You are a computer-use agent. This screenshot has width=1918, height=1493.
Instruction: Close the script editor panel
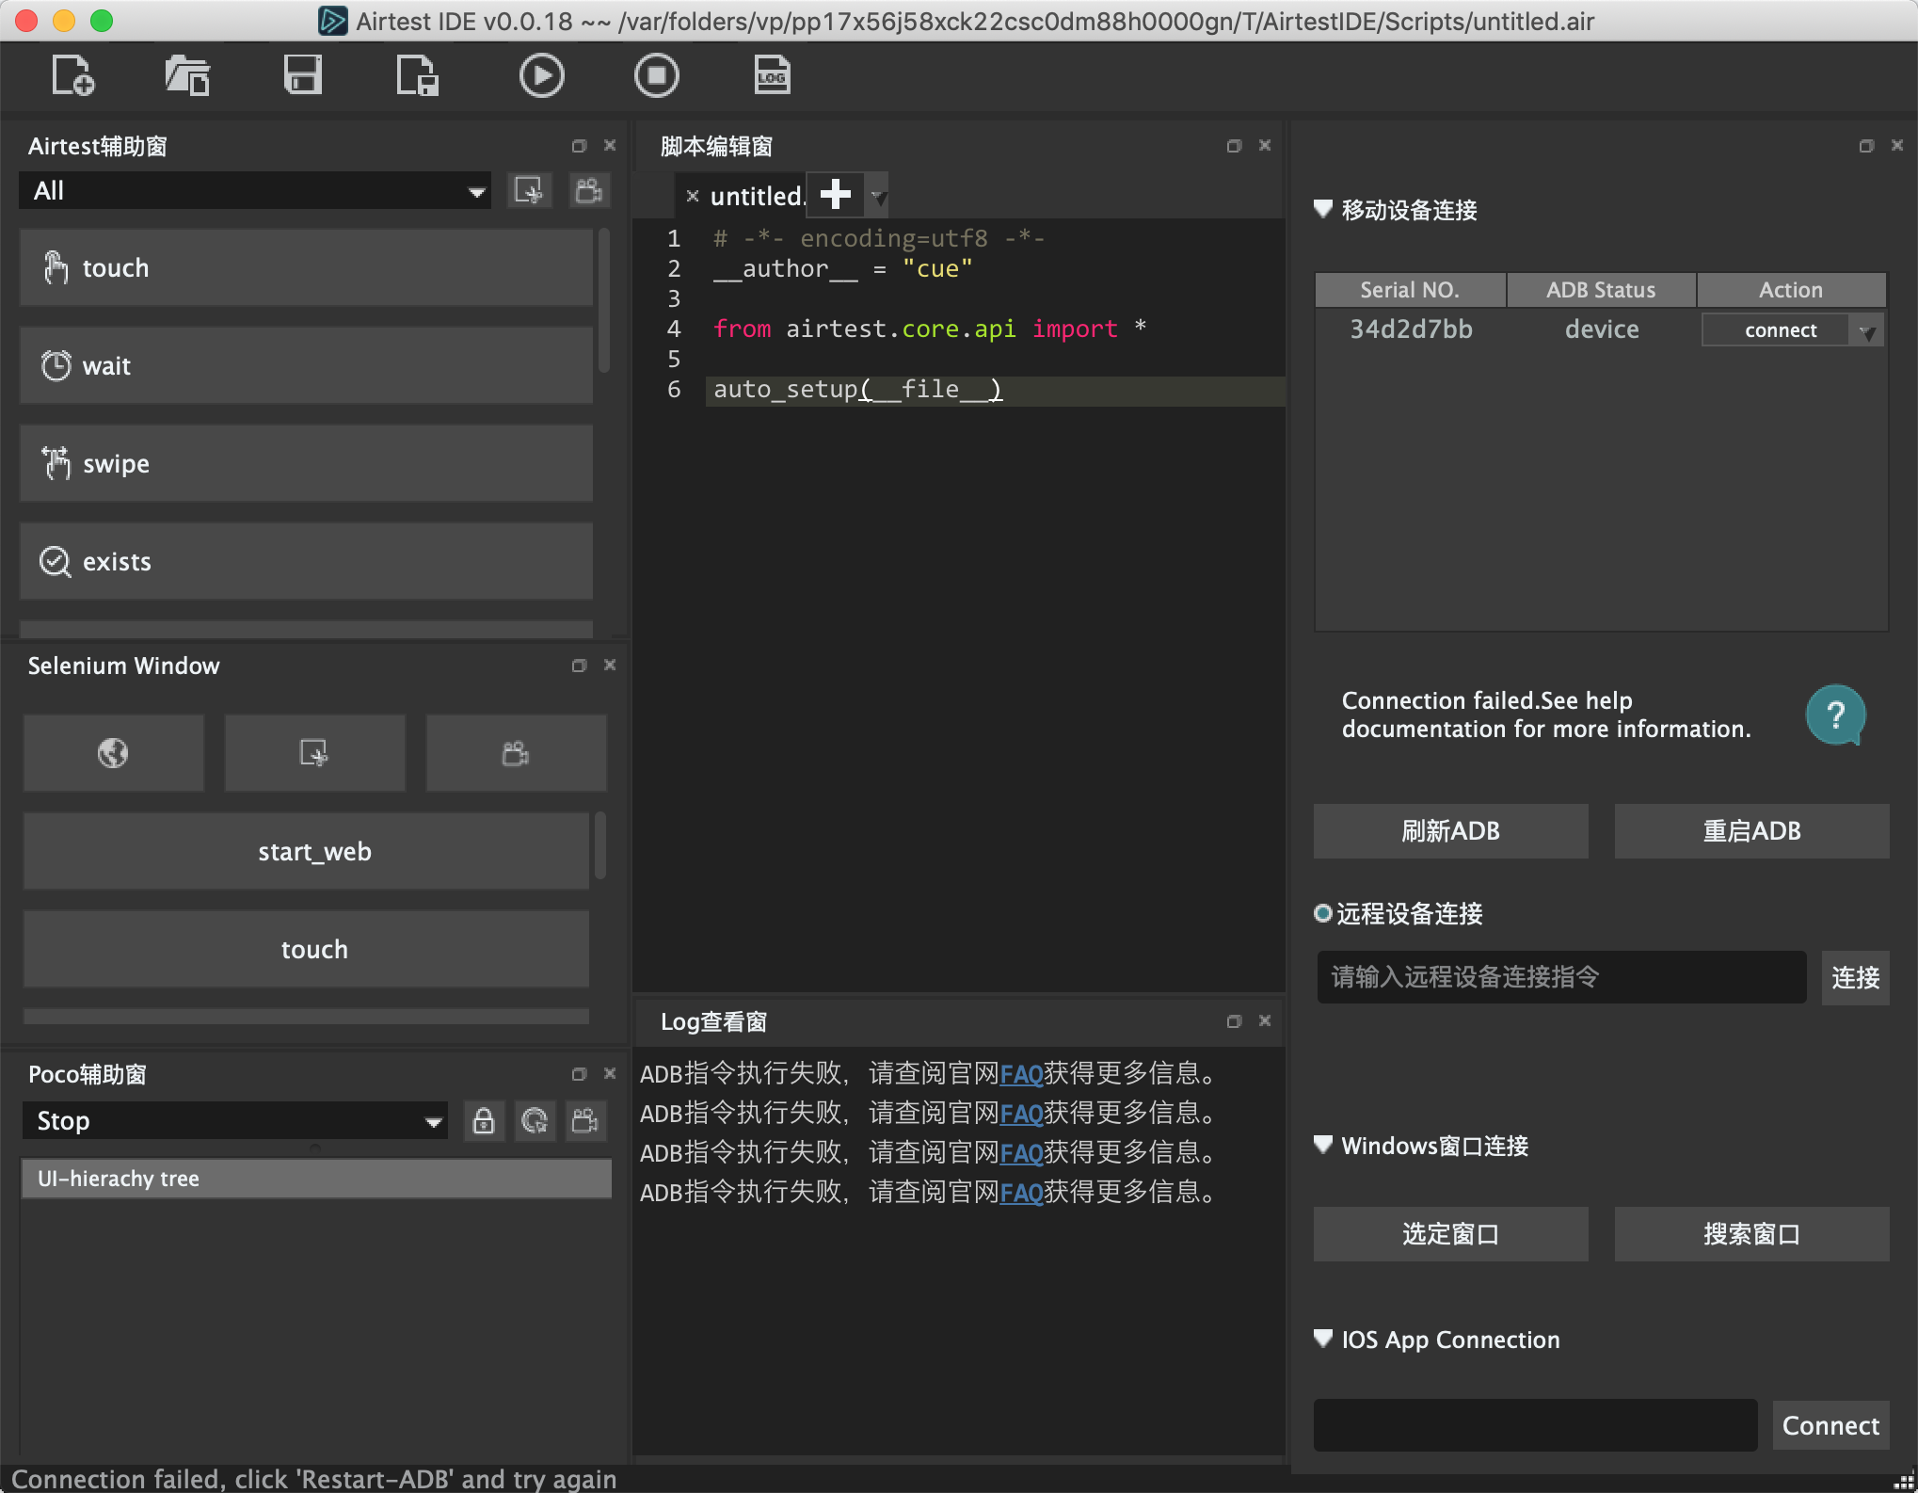[x=1265, y=146]
